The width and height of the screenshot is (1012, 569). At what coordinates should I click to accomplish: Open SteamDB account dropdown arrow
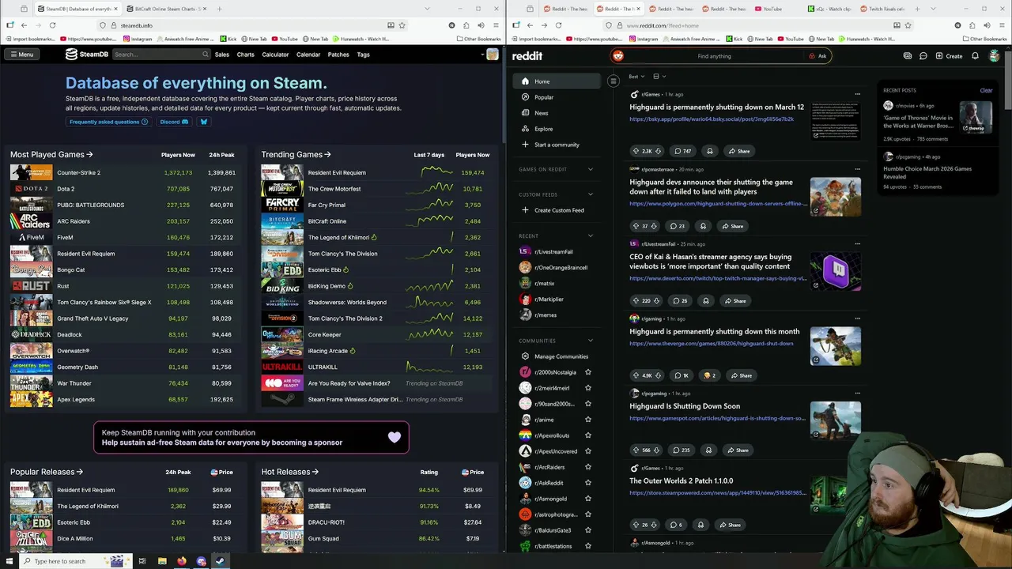pyautogui.click(x=483, y=55)
